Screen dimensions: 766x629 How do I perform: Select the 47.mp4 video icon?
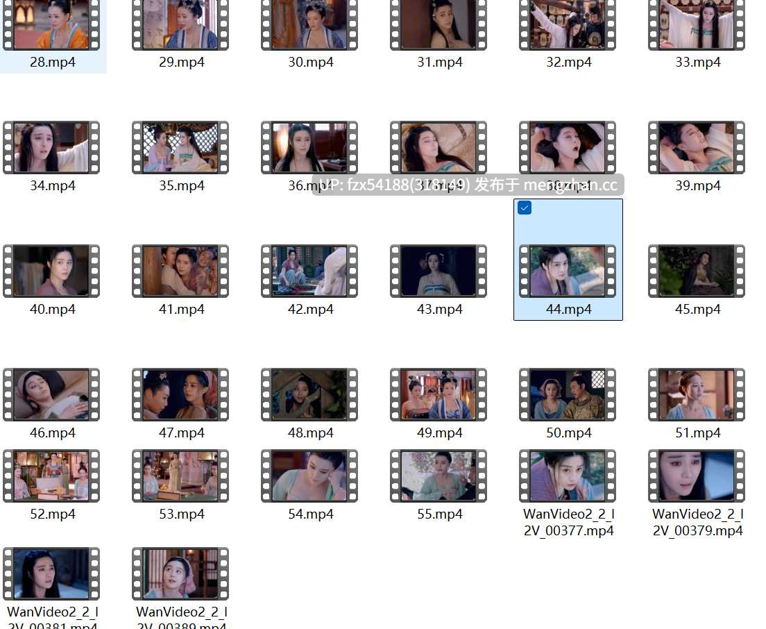click(180, 395)
